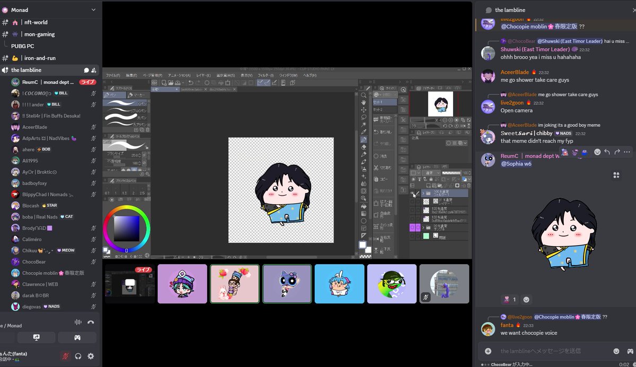Open Layer menu in Clip Studio stream

[x=204, y=75]
